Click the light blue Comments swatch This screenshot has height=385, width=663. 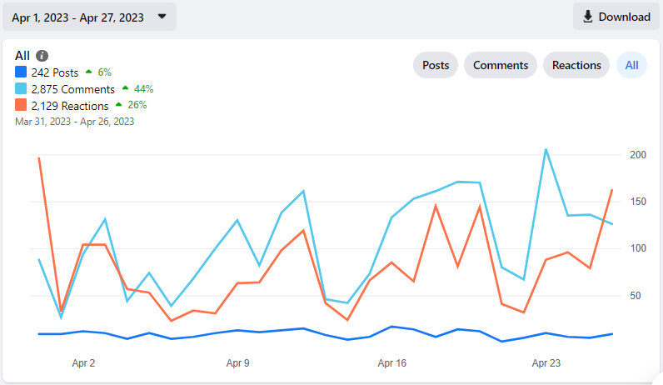21,88
